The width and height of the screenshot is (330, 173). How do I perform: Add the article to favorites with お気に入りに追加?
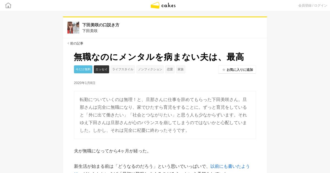pos(237,69)
